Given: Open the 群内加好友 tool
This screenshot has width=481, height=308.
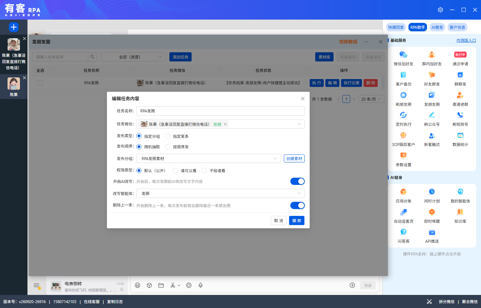Looking at the screenshot, I should pyautogui.click(x=432, y=58).
